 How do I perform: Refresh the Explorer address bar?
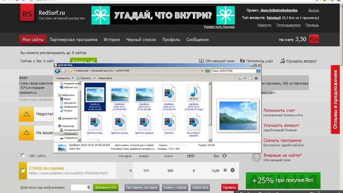(207, 71)
